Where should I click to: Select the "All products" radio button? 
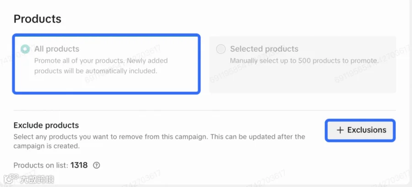coord(25,49)
